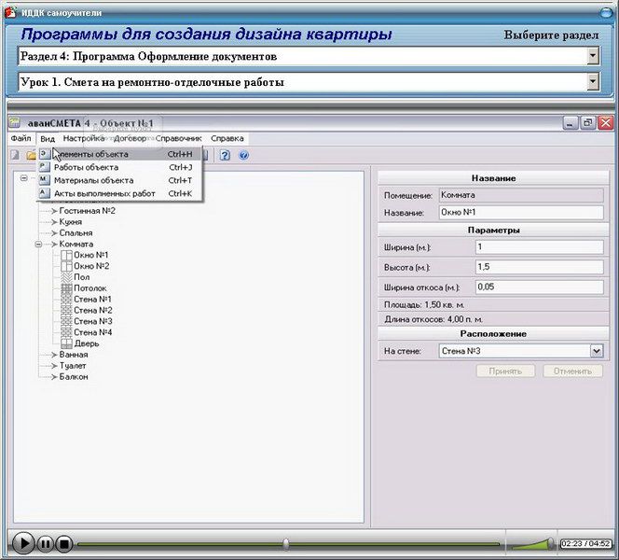Click the help book toolbar icon
Image resolution: width=619 pixels, height=560 pixels.
(225, 154)
